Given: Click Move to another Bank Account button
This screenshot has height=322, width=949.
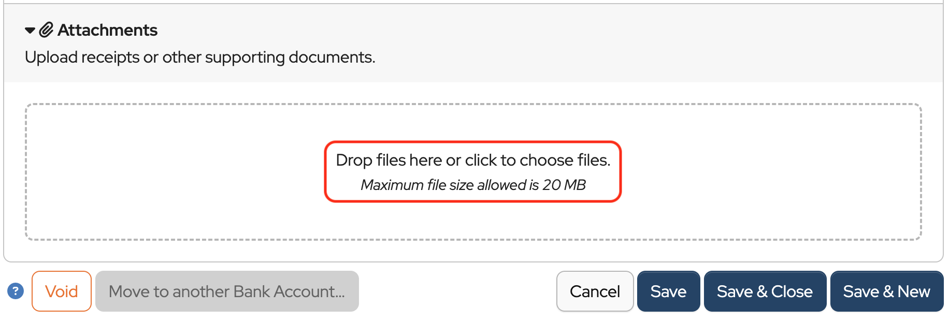Looking at the screenshot, I should coord(227,291).
